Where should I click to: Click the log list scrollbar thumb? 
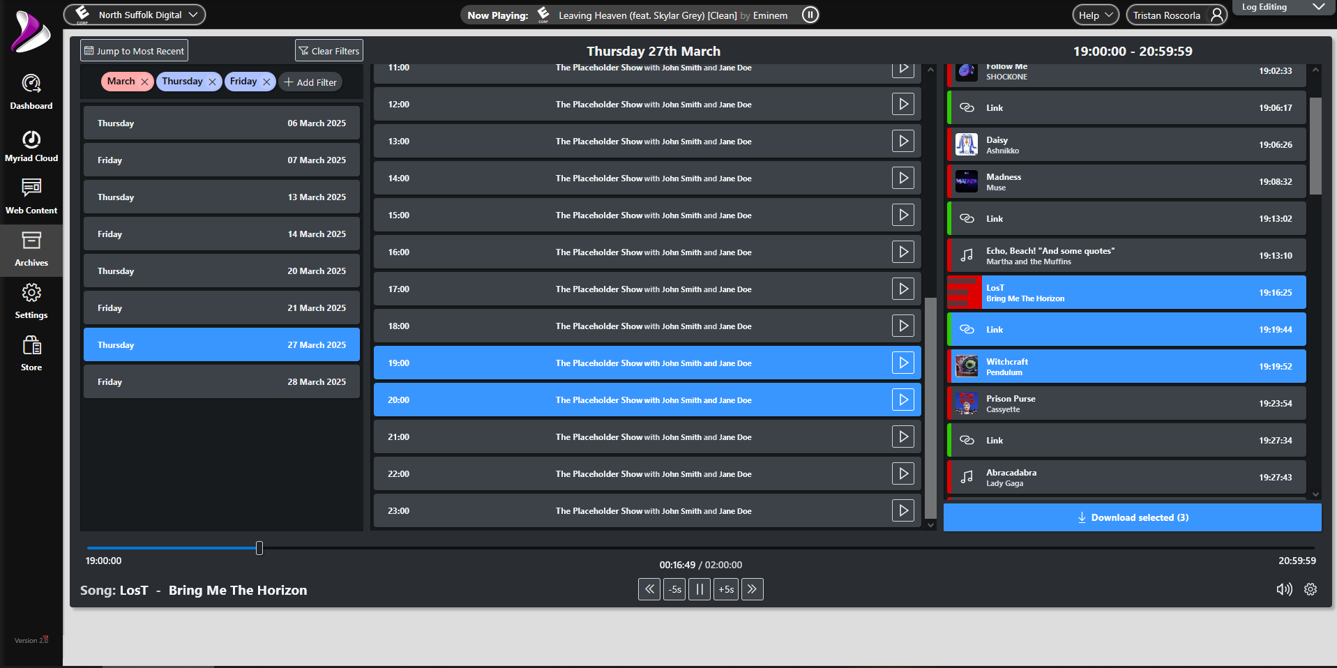click(x=1315, y=146)
